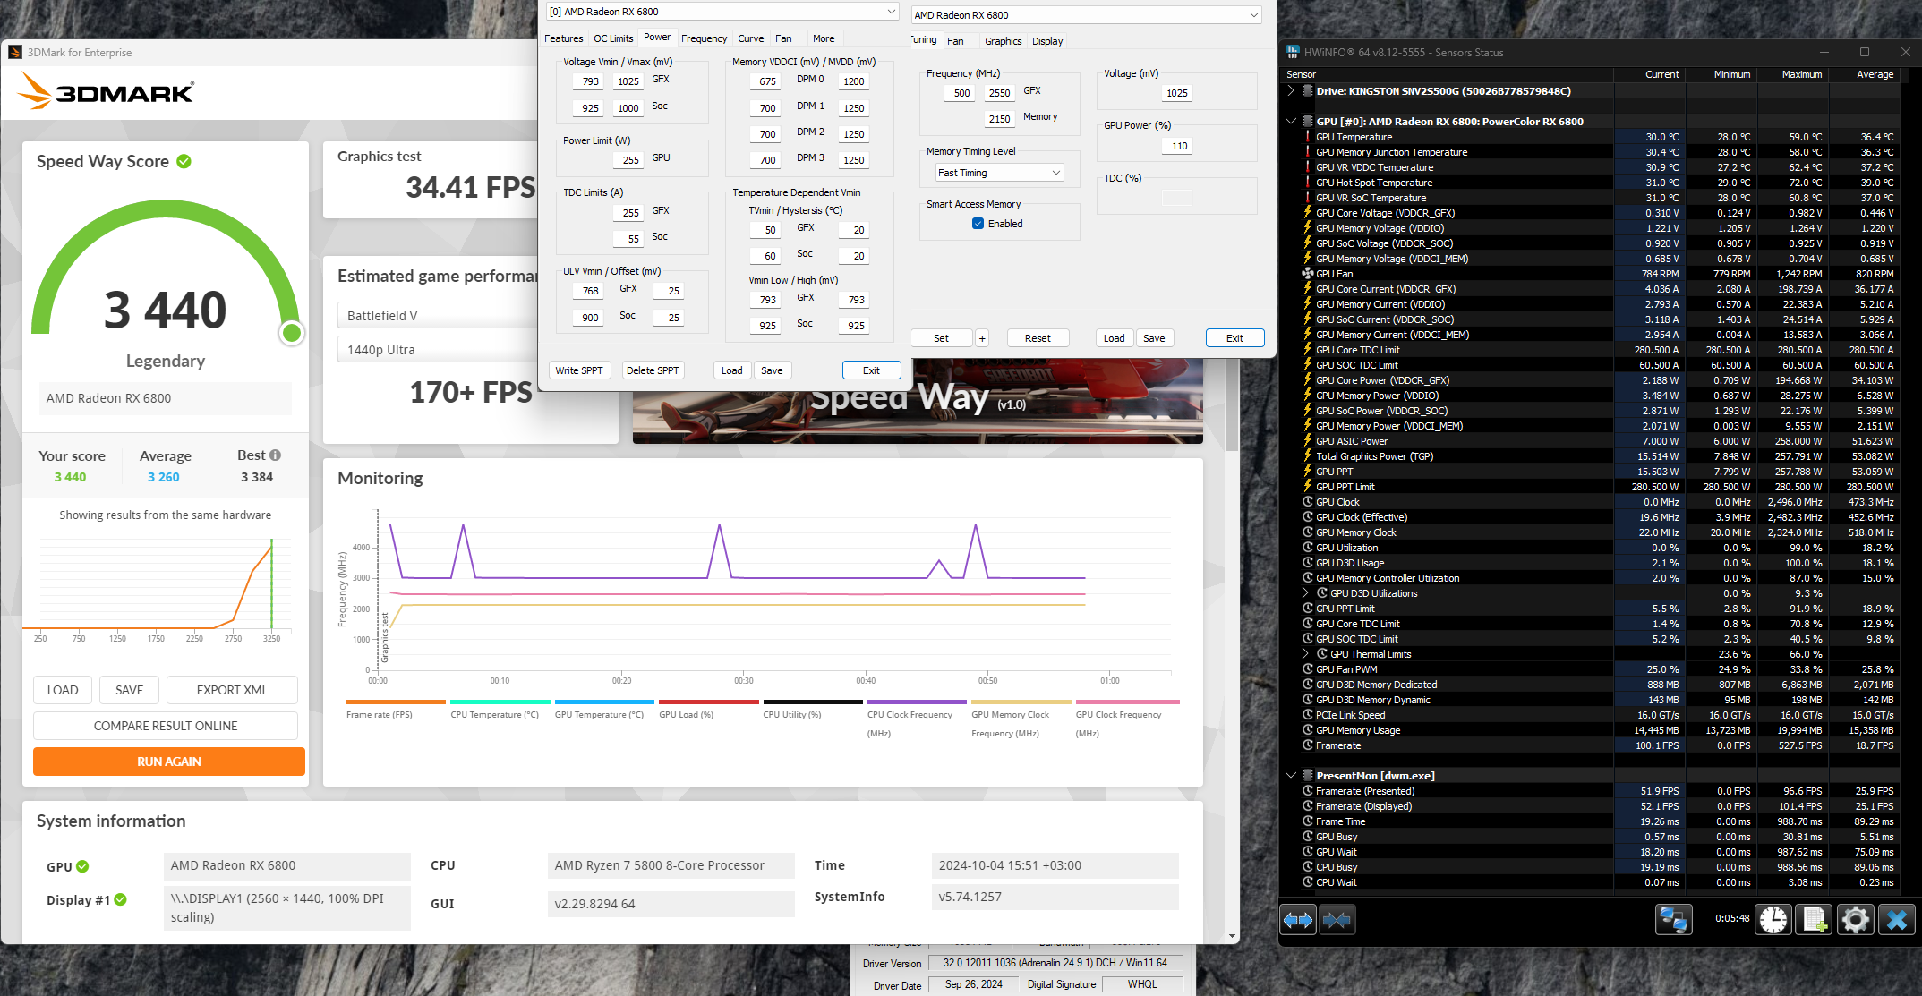Open HWiNFO sensor settings gear icon
This screenshot has width=1922, height=996.
pyautogui.click(x=1855, y=919)
